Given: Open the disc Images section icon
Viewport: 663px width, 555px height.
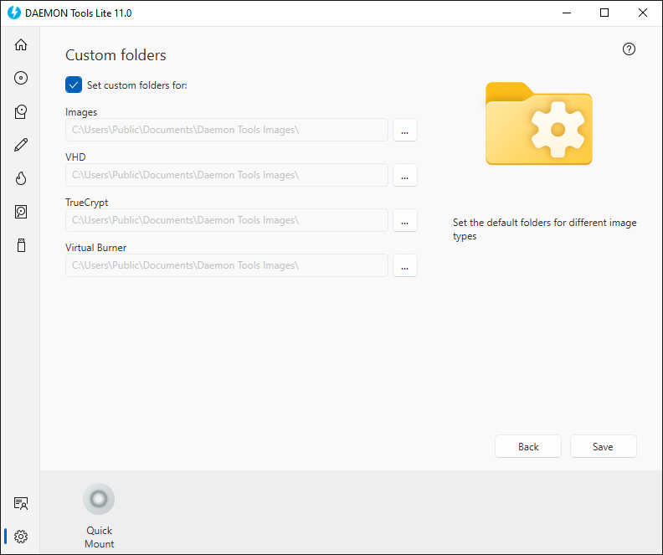Looking at the screenshot, I should pyautogui.click(x=21, y=78).
